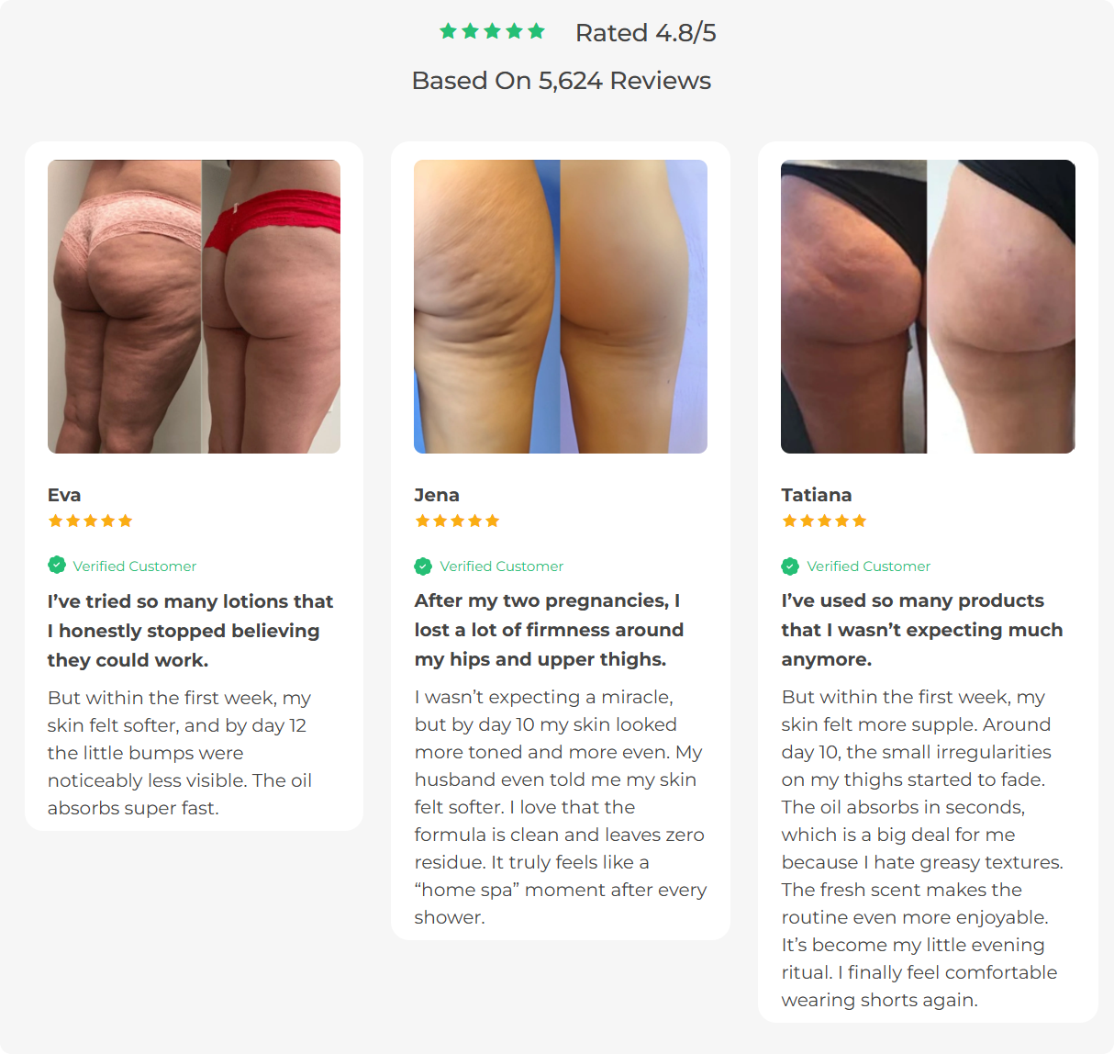Click the Rated 4.8/5 text

click(x=645, y=33)
